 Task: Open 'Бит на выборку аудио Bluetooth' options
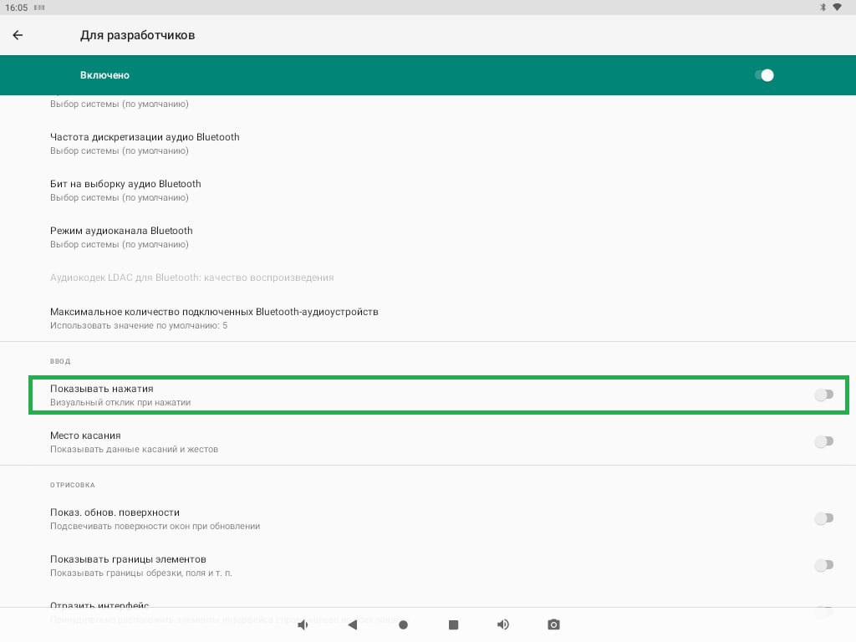tap(125, 190)
